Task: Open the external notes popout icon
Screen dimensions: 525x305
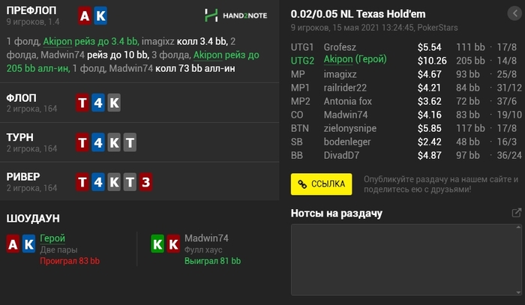Action: pos(516,214)
